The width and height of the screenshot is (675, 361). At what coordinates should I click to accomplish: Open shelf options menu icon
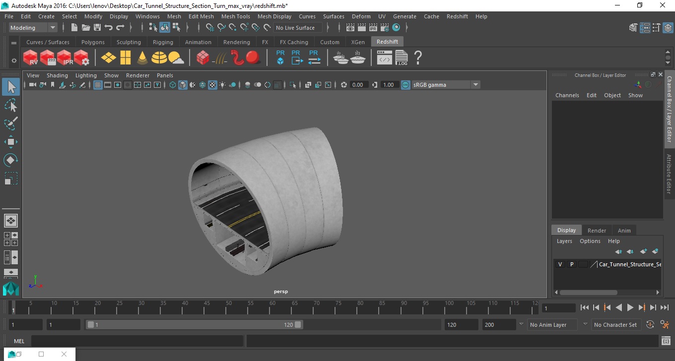pyautogui.click(x=14, y=60)
